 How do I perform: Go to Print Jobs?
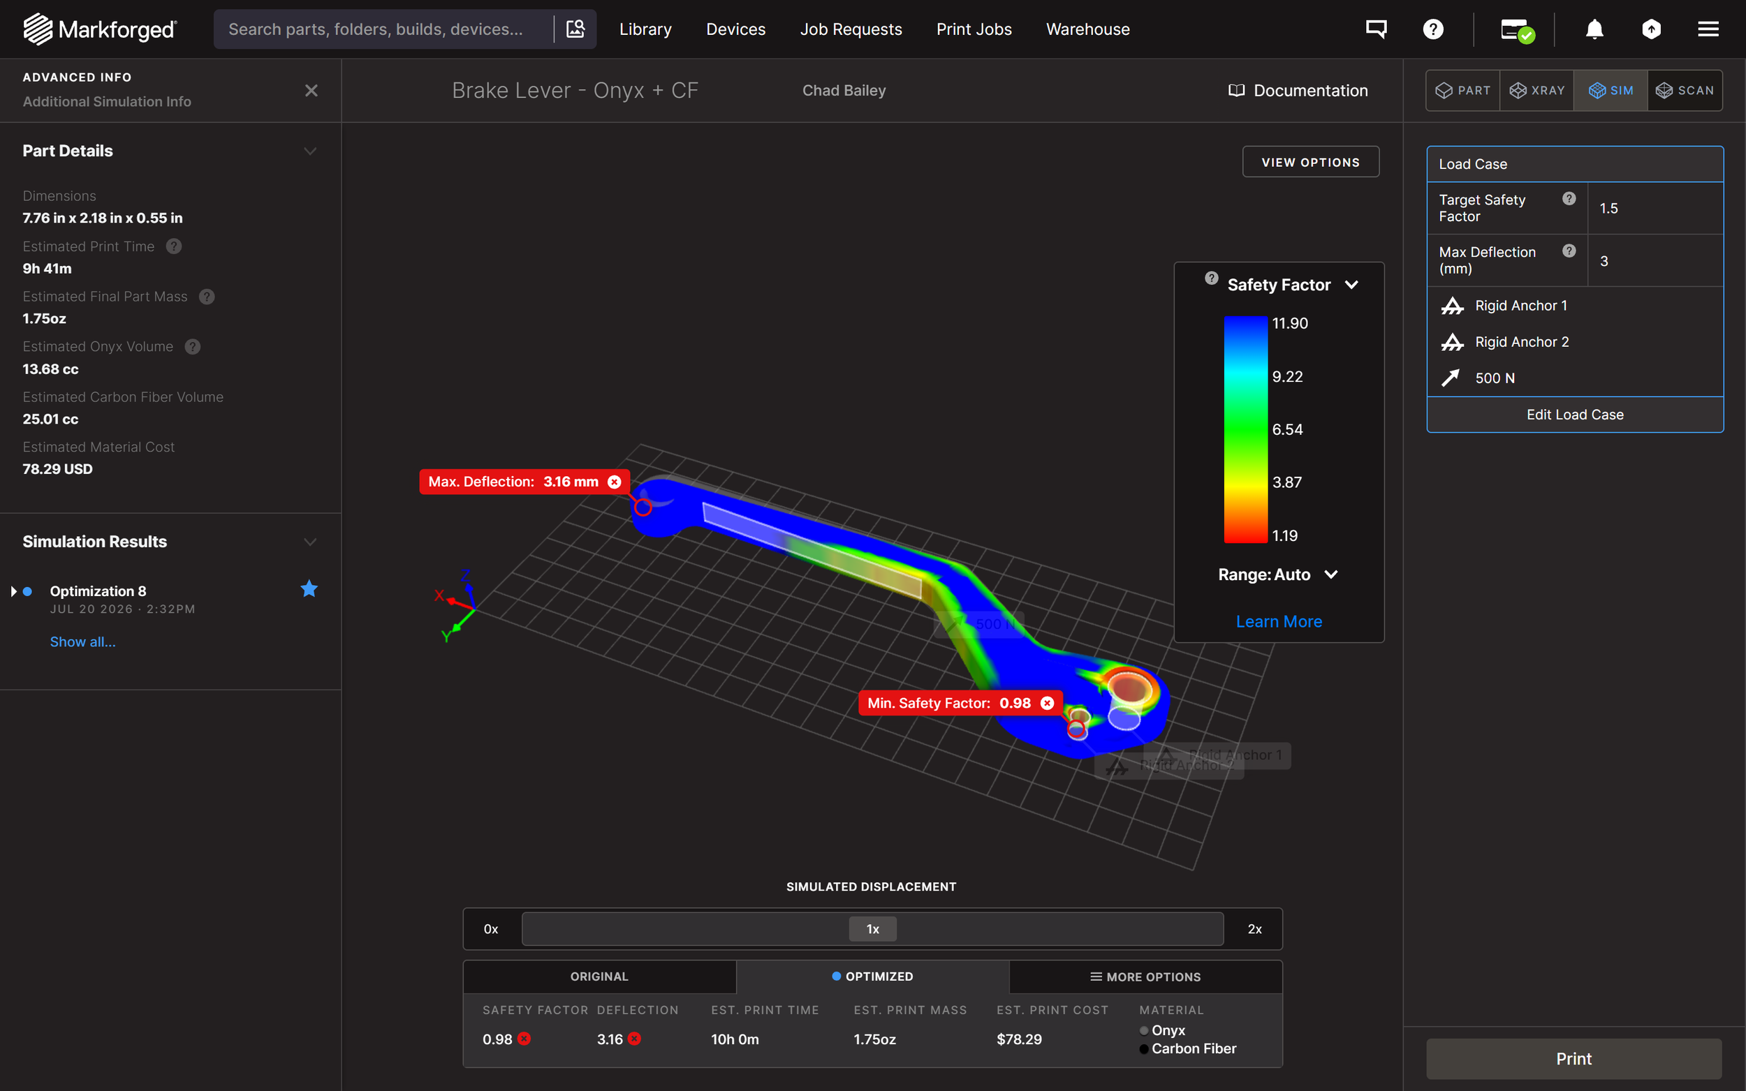974,29
